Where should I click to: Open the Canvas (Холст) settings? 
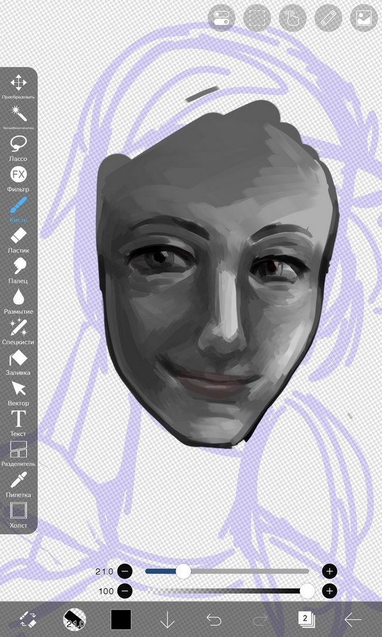pyautogui.click(x=18, y=515)
